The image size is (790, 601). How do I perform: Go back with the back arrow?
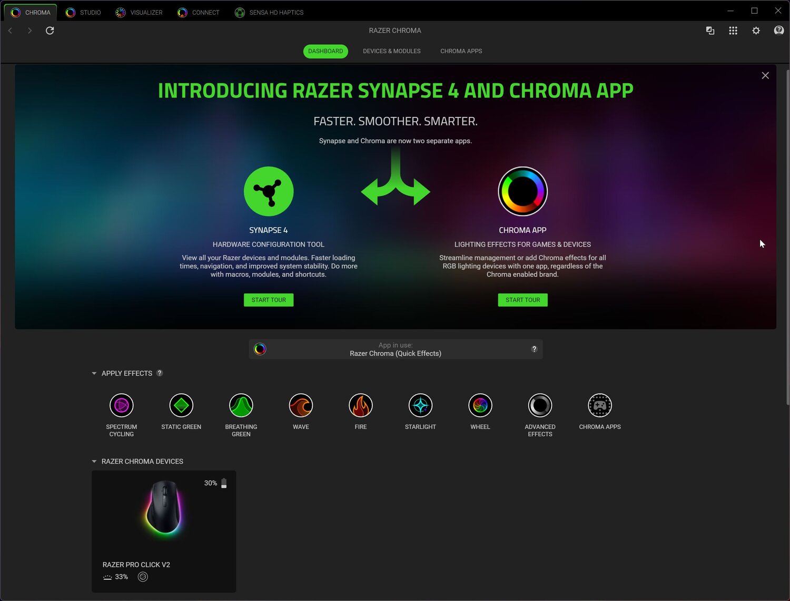10,31
